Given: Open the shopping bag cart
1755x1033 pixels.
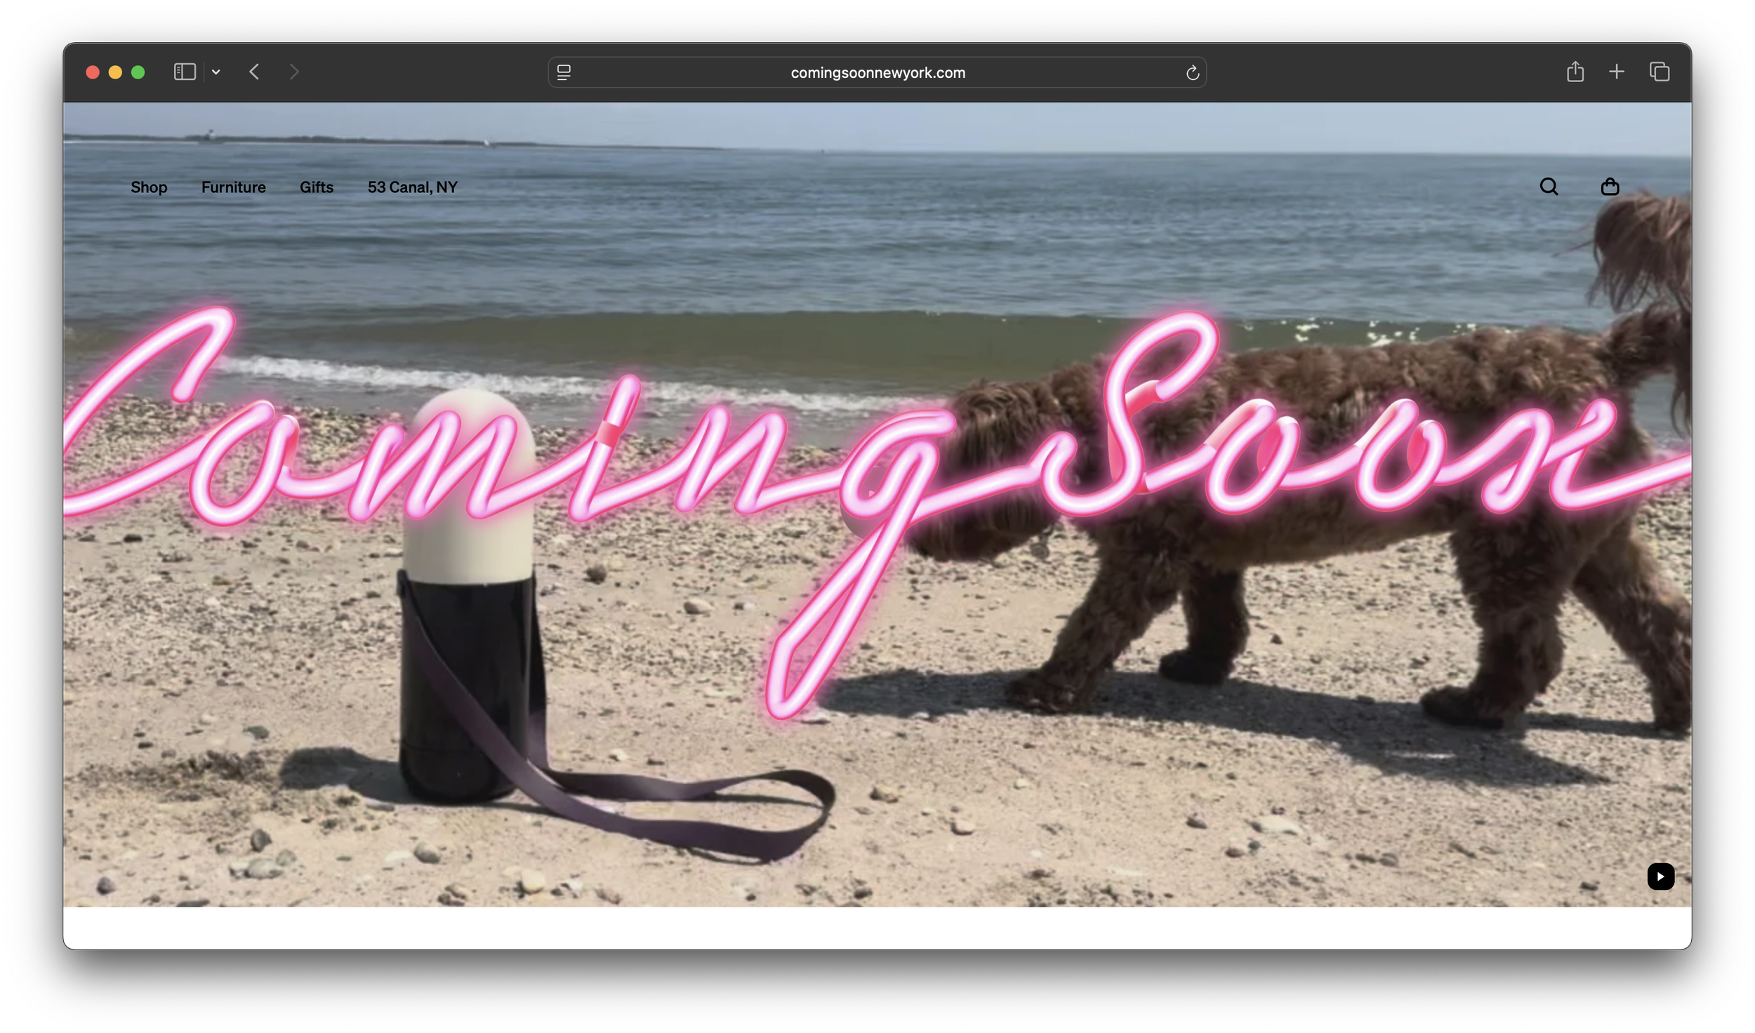Looking at the screenshot, I should tap(1610, 187).
